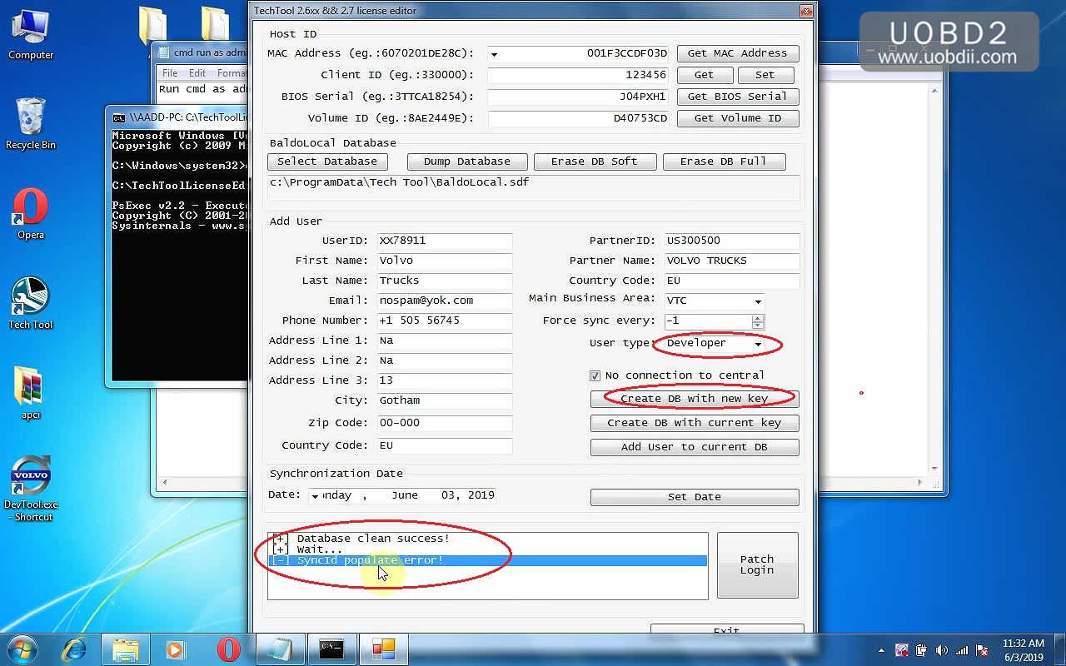Open media player taskbar icon
Viewport: 1066px width, 666px height.
point(175,649)
